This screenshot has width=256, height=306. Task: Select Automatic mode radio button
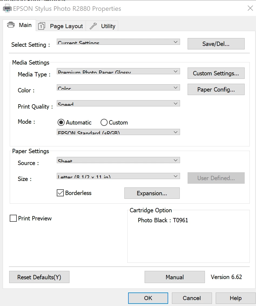click(x=61, y=122)
